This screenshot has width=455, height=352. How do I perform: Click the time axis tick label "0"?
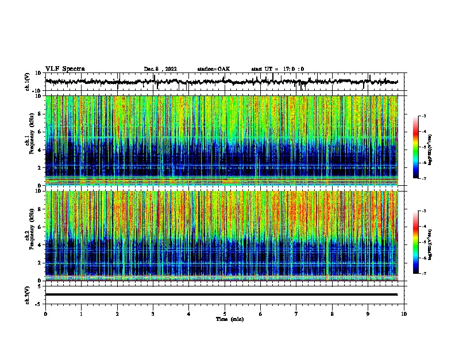(x=45, y=314)
